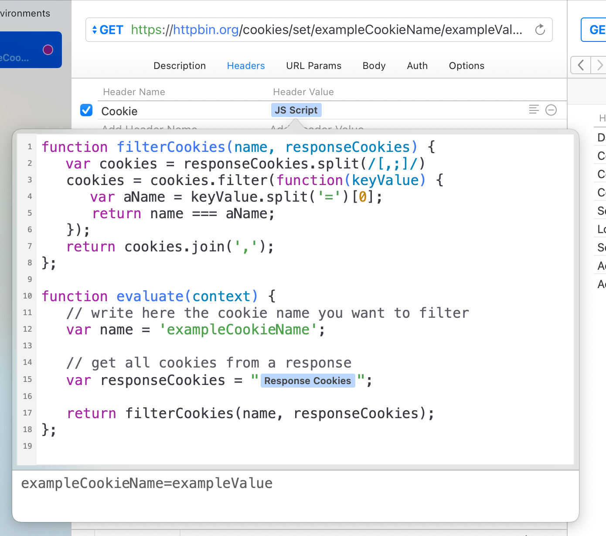The width and height of the screenshot is (606, 536).
Task: Remove the Cookie header with the minus icon
Action: 551,110
